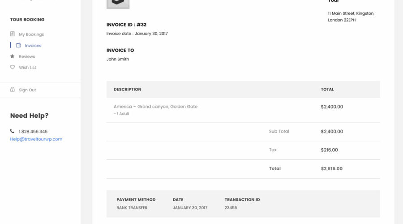Open the Wish List menu label
Screen dimensions: 403x224
click(27, 68)
